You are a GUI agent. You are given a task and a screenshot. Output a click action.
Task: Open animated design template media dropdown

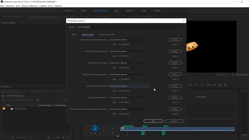click(129, 109)
